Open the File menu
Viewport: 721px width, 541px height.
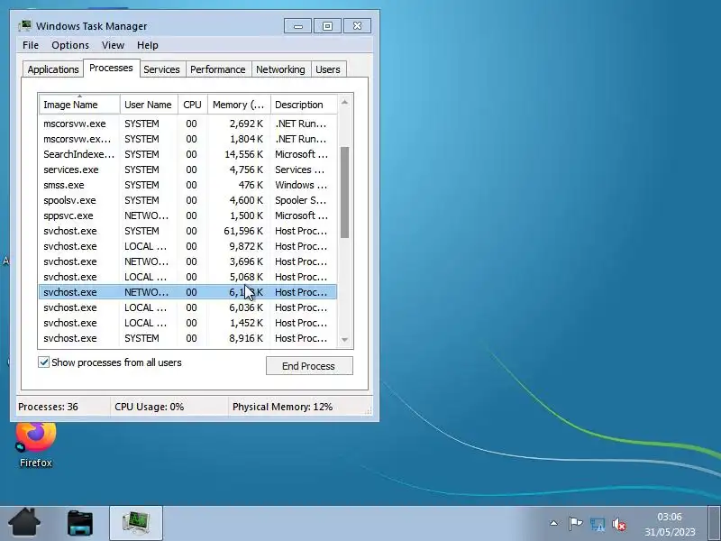click(x=31, y=45)
